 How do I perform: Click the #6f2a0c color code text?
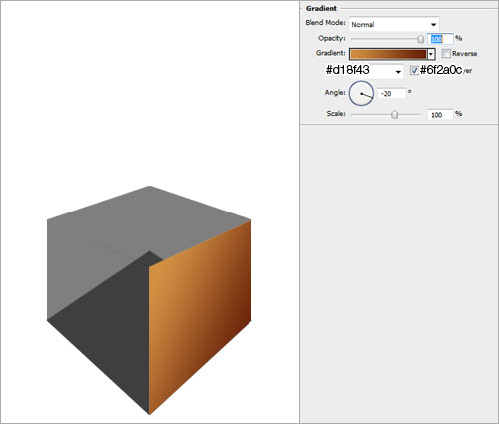click(441, 70)
